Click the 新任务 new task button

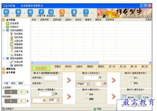tap(129, 97)
